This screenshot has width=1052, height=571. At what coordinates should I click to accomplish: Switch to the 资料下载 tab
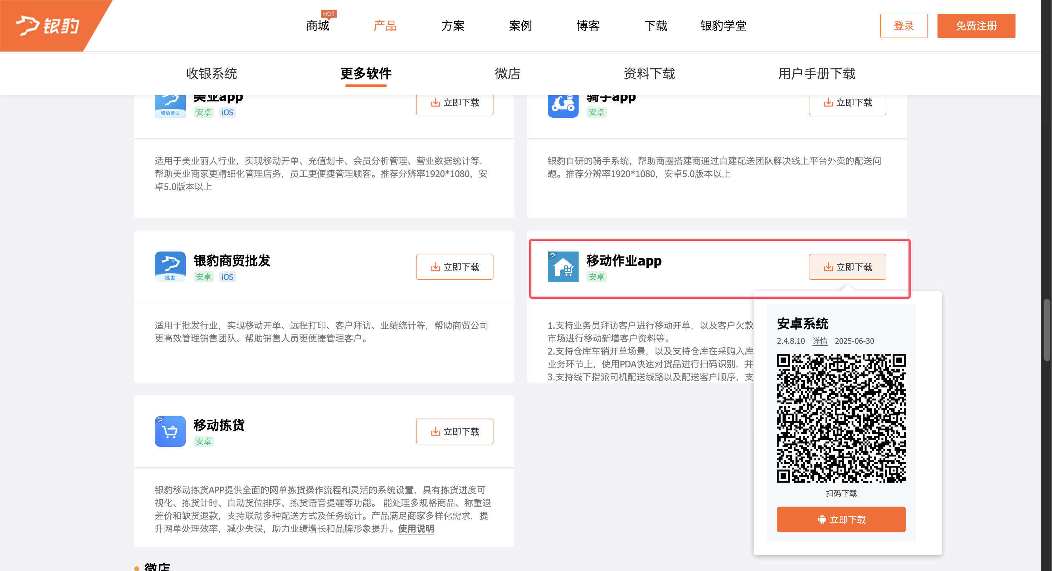[649, 73]
